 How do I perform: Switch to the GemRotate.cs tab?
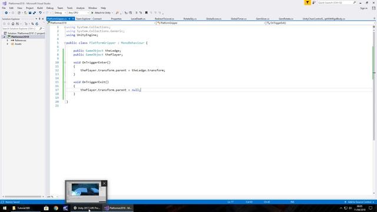pos(286,19)
